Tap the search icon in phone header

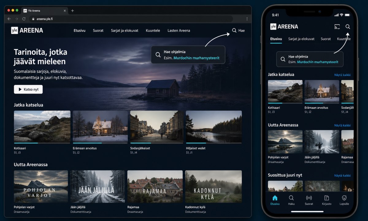click(x=348, y=27)
